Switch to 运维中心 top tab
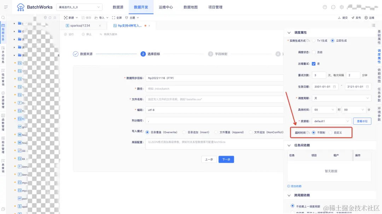The width and height of the screenshot is (382, 214). 166,7
